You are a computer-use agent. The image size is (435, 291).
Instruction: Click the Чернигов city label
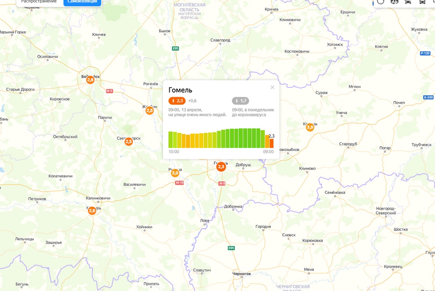[x=241, y=274]
